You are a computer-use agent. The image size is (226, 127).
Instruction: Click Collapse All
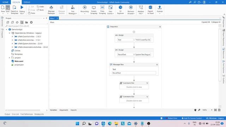point(216,22)
